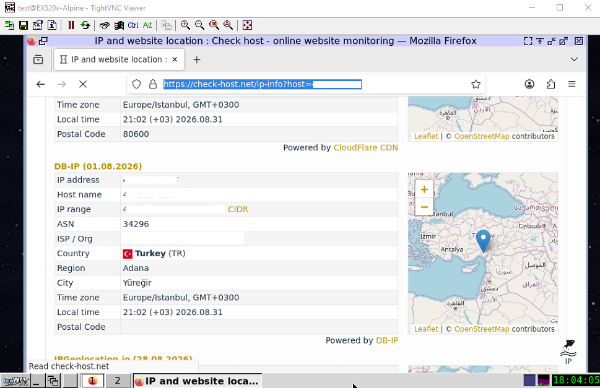600x388 pixels.
Task: Click the ASN value 34296
Action: 136,224
